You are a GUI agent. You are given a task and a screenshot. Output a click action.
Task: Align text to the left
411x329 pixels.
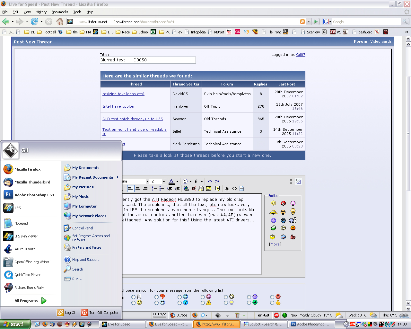(x=130, y=189)
